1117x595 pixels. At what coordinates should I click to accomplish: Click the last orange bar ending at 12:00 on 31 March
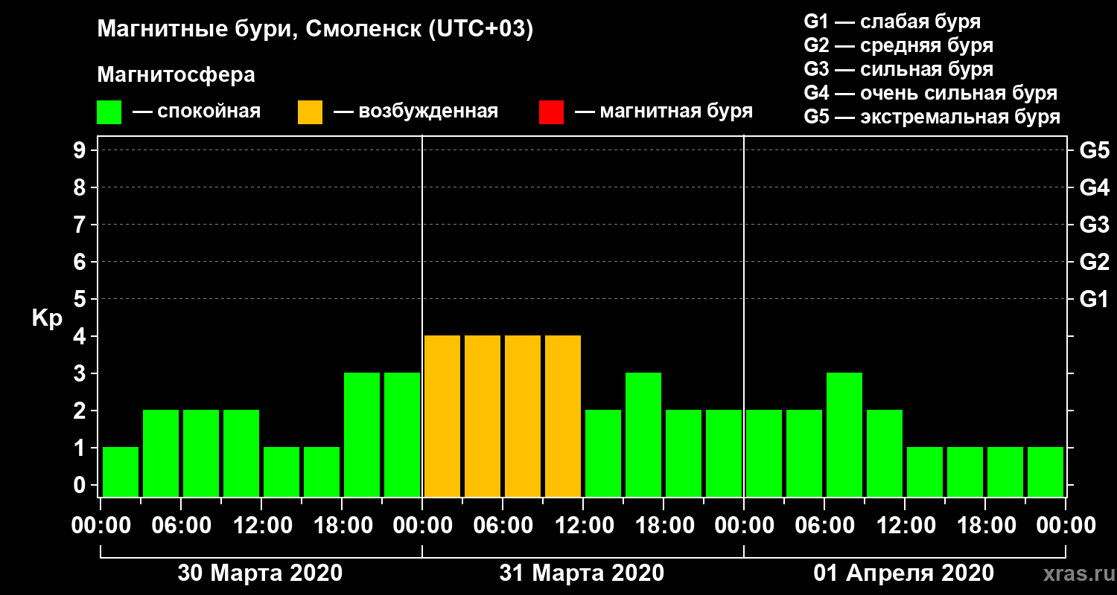tap(563, 416)
